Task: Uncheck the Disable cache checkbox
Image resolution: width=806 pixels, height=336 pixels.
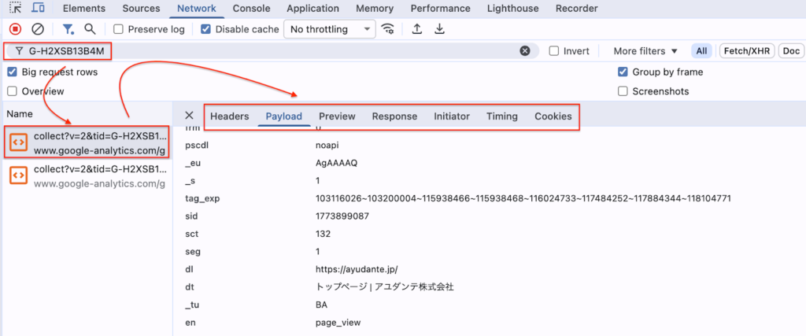Action: click(205, 29)
